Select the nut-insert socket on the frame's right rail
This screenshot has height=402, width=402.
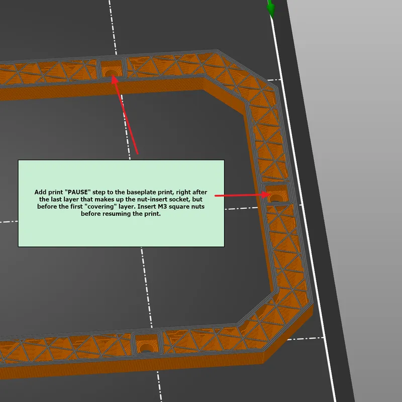tap(277, 194)
